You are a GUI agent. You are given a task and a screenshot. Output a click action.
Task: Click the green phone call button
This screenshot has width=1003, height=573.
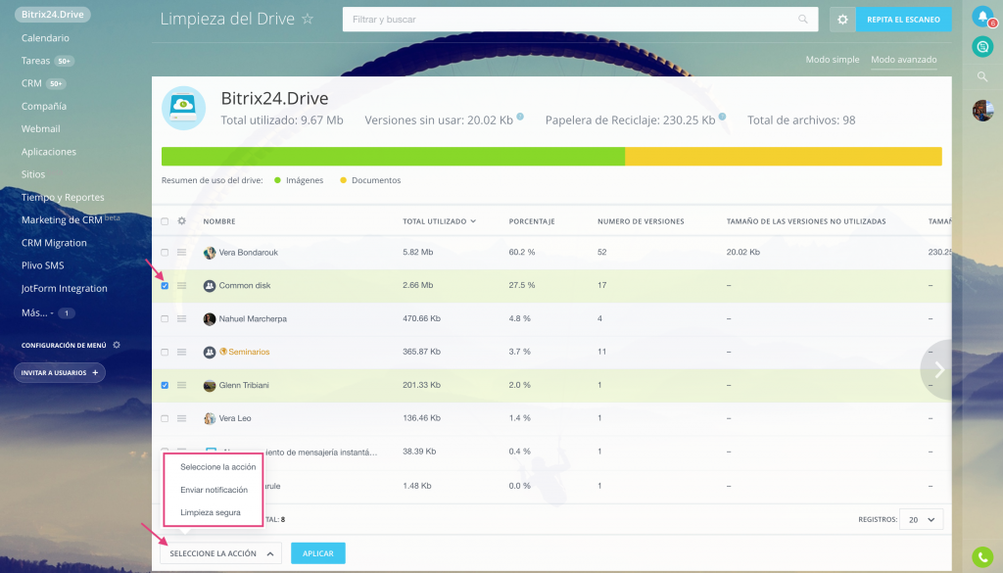[x=982, y=558]
